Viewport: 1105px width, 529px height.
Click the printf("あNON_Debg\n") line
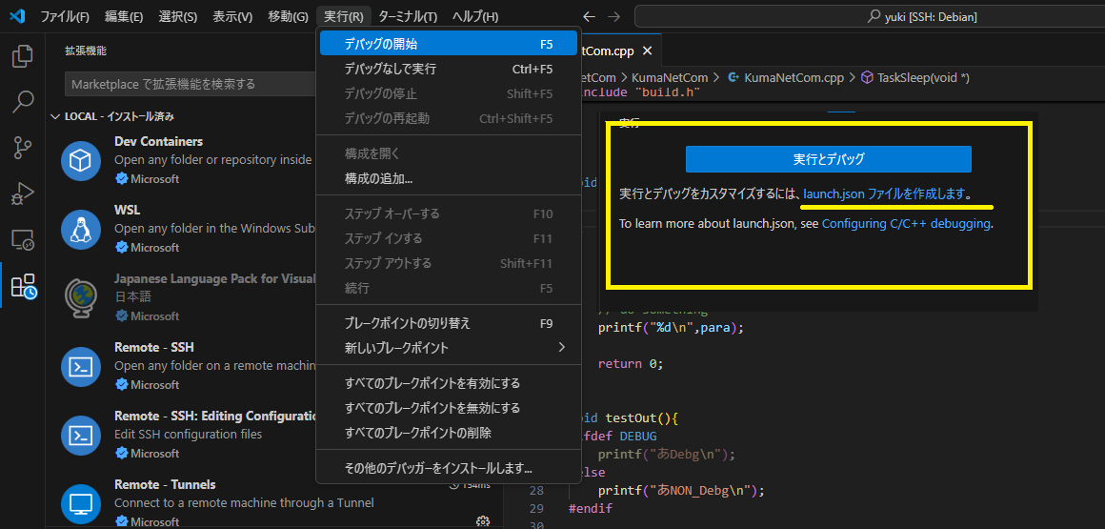click(x=681, y=490)
